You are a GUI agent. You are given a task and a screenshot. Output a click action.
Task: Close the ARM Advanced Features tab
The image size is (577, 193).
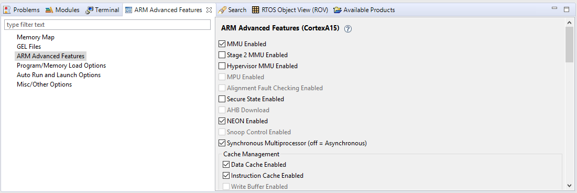(x=209, y=10)
